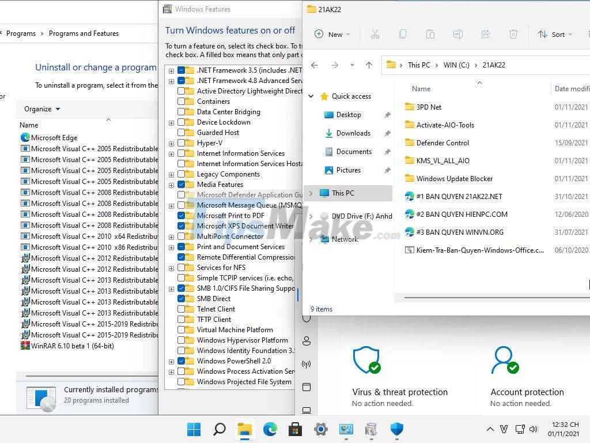
Task: Expand Legacy Components tree node
Action: tap(171, 175)
